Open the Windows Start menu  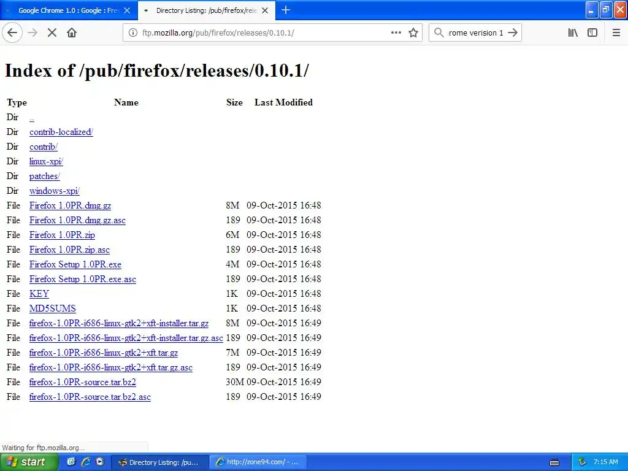point(29,462)
